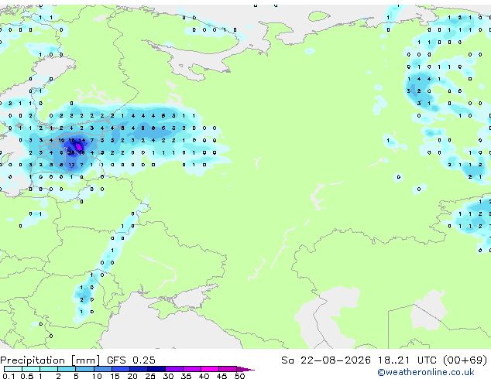The height and width of the screenshot is (379, 491).
Task: Click the '(00+69)' forecast offset text
Action: click(x=465, y=360)
